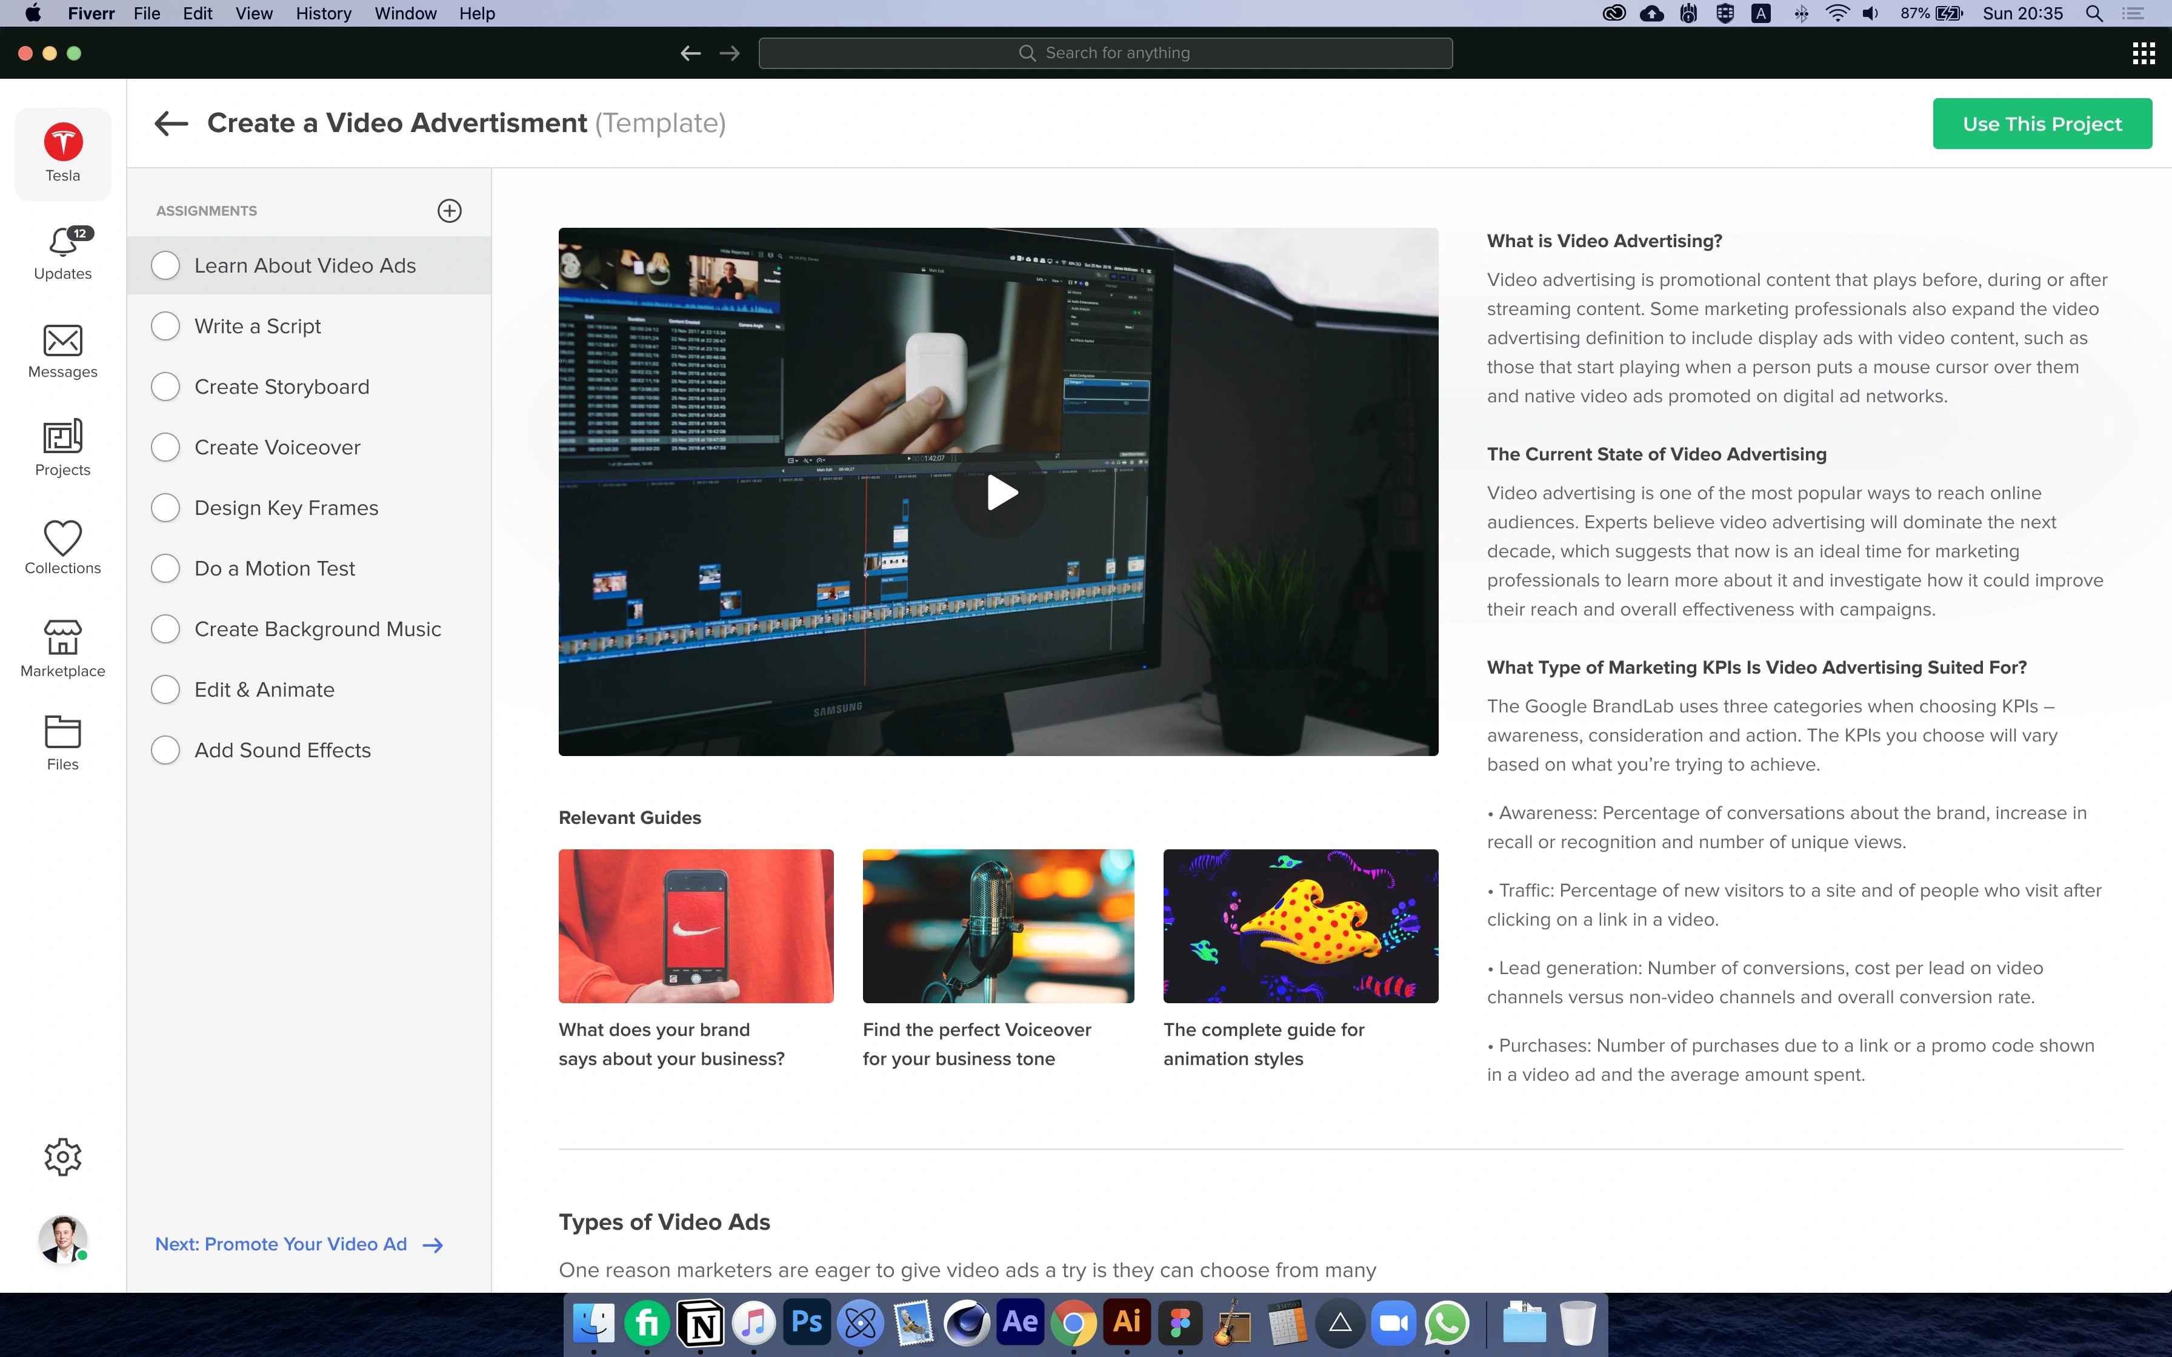The image size is (2172, 1357).
Task: Follow 'Next: Promote Your Video Ad' link
Action: coord(280,1244)
